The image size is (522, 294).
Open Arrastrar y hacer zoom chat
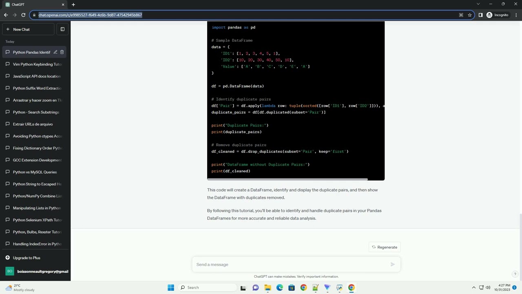(x=35, y=100)
